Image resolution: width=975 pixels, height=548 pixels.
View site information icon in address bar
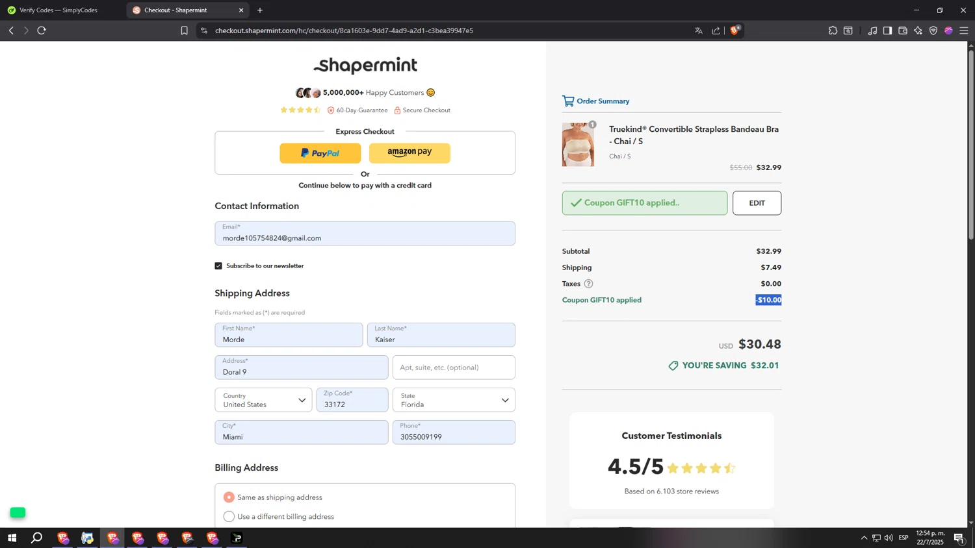[x=204, y=31]
